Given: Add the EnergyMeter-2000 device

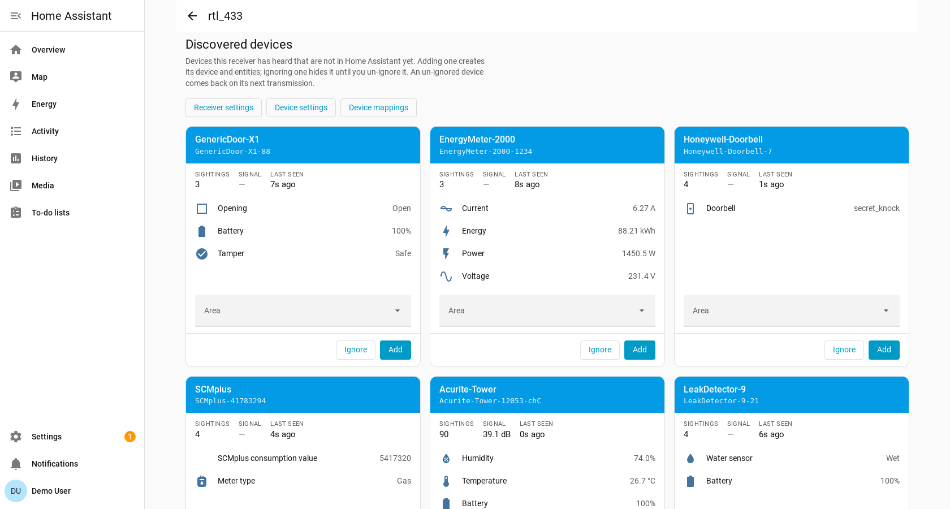Looking at the screenshot, I should pos(640,350).
